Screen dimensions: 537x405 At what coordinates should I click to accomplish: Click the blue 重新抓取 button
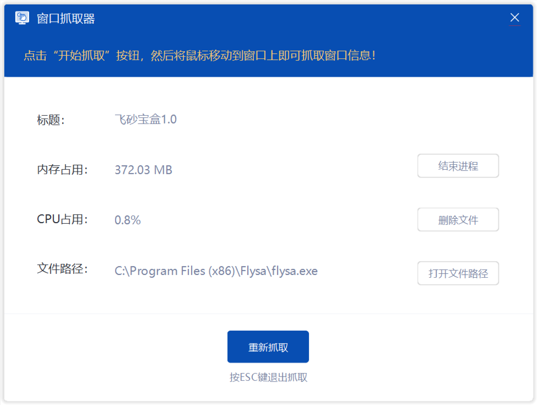click(x=268, y=347)
